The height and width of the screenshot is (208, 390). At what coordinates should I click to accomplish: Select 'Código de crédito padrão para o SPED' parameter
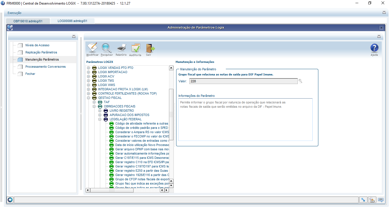coord(142,128)
